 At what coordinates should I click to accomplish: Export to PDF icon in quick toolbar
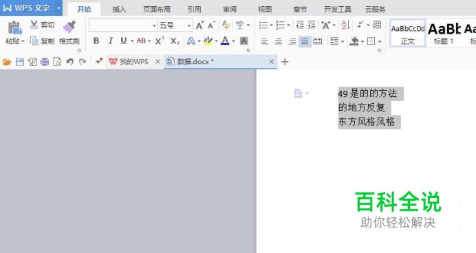32,62
